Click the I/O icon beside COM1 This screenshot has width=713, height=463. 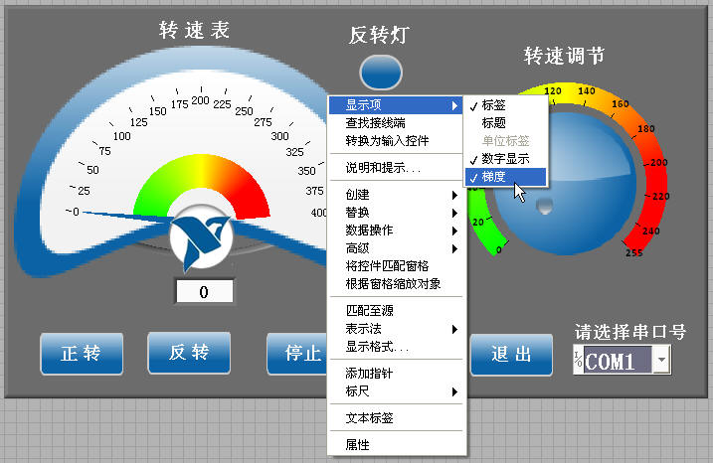[578, 359]
